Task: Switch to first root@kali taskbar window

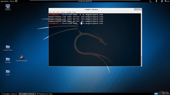Action: click(9, 94)
